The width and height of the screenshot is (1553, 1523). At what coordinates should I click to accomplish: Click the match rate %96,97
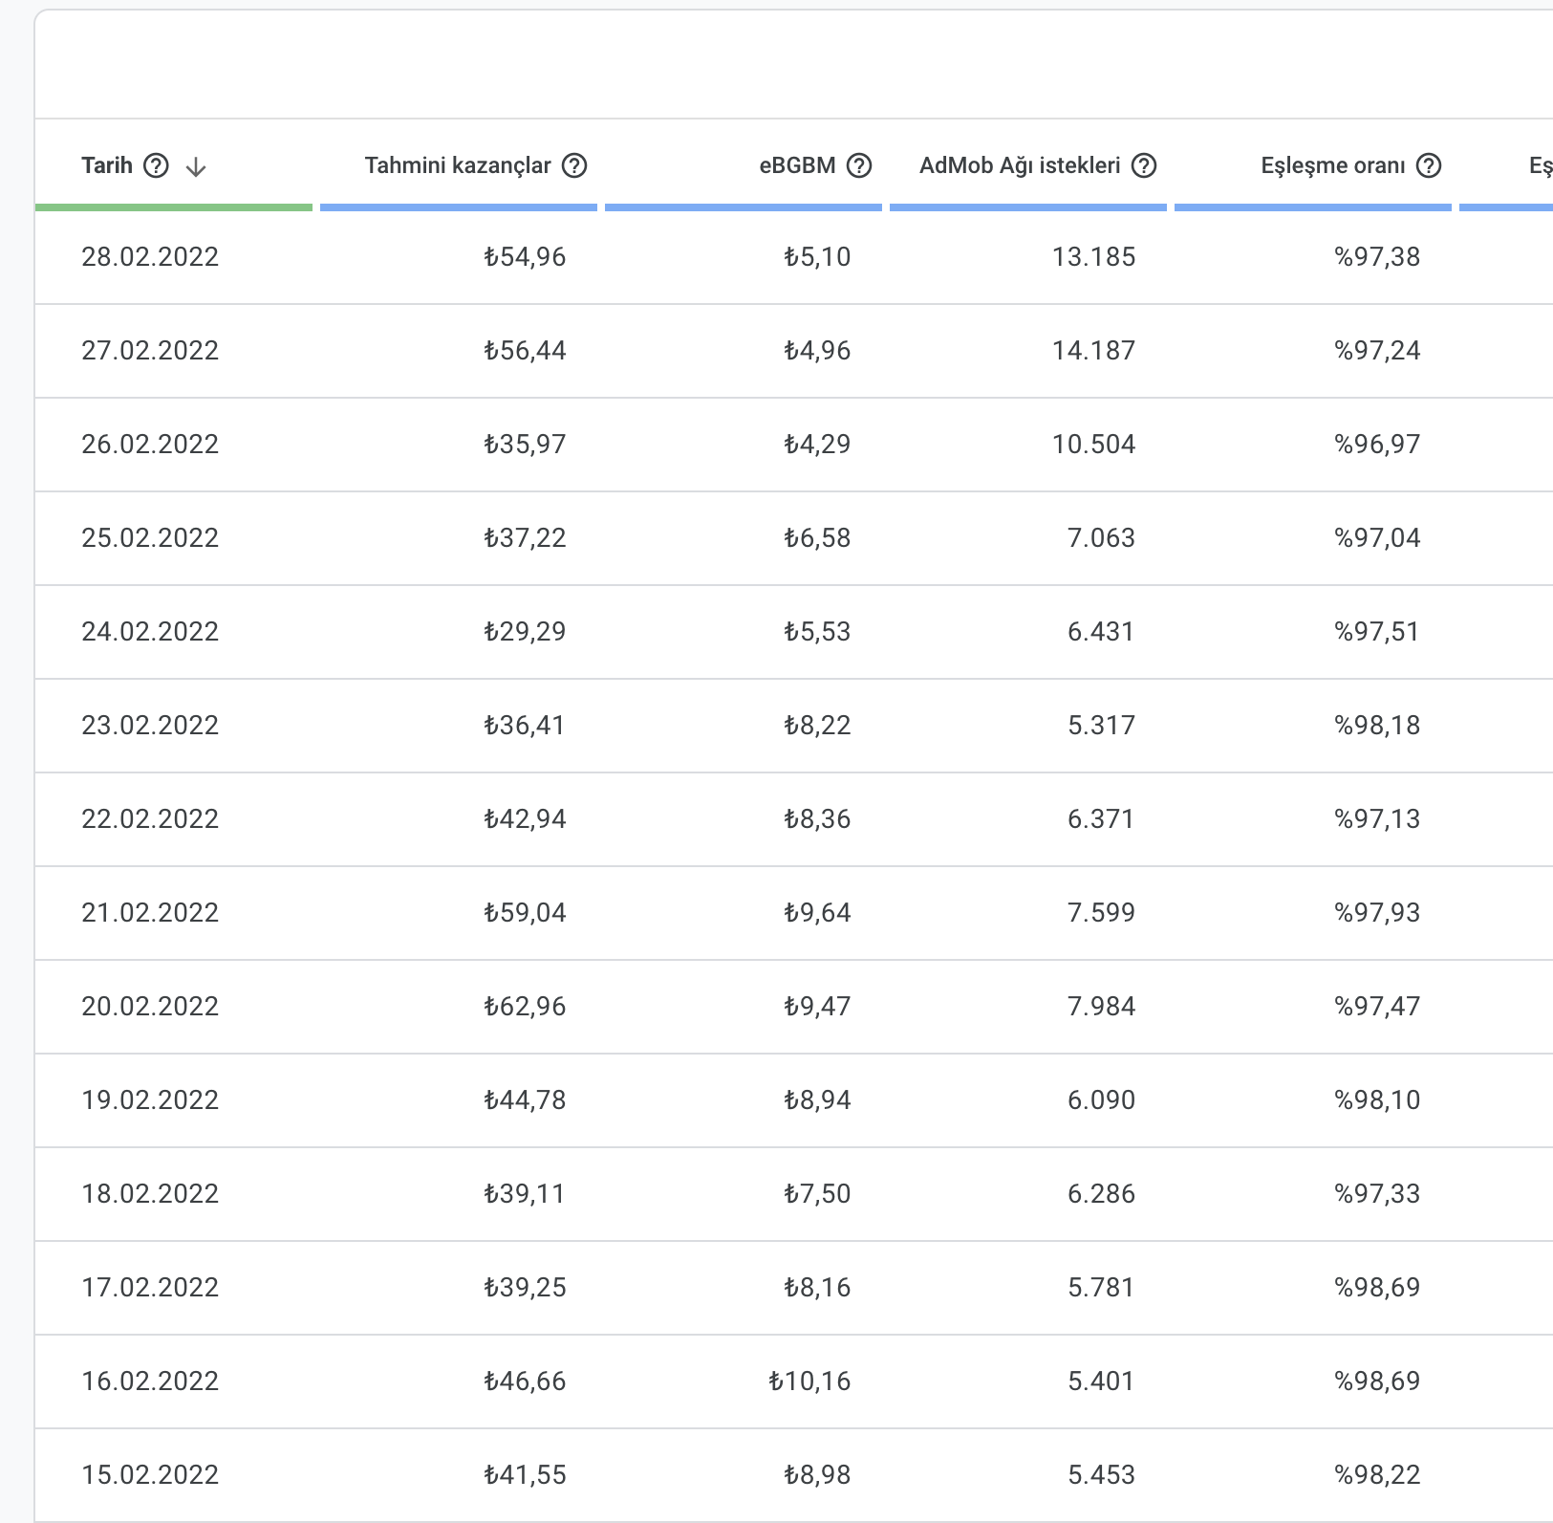tap(1378, 445)
